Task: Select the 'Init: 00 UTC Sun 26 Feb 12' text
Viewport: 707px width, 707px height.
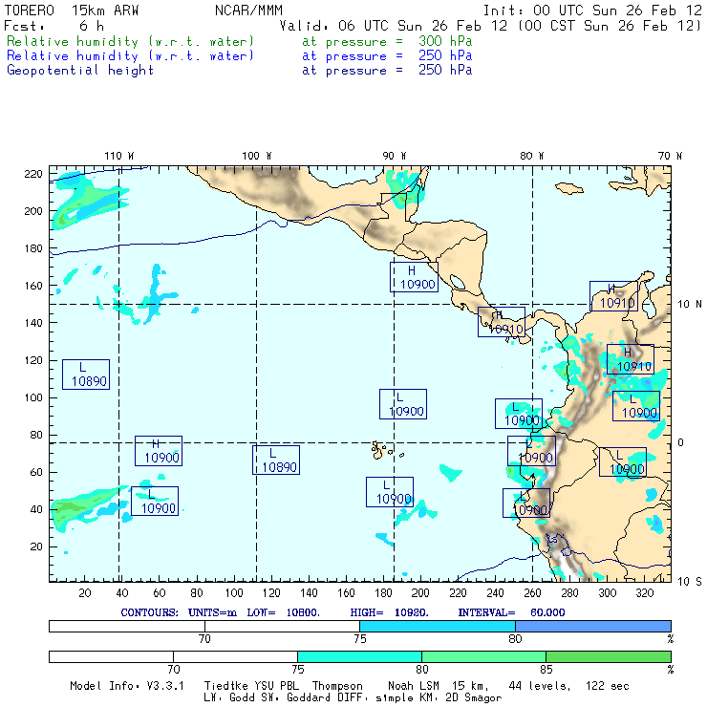Action: 592,11
